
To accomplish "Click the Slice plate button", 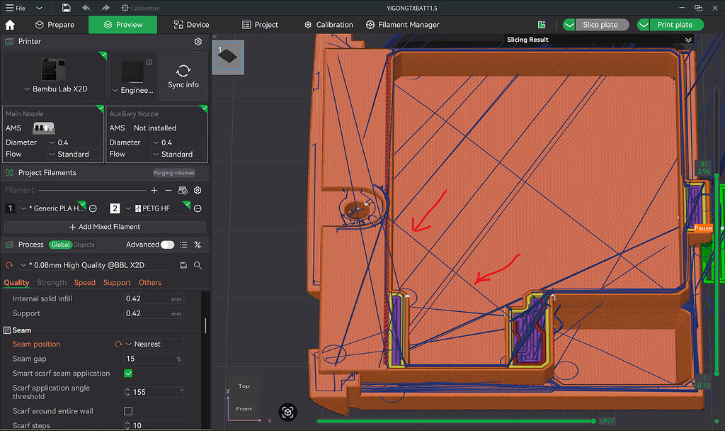I will (x=600, y=25).
